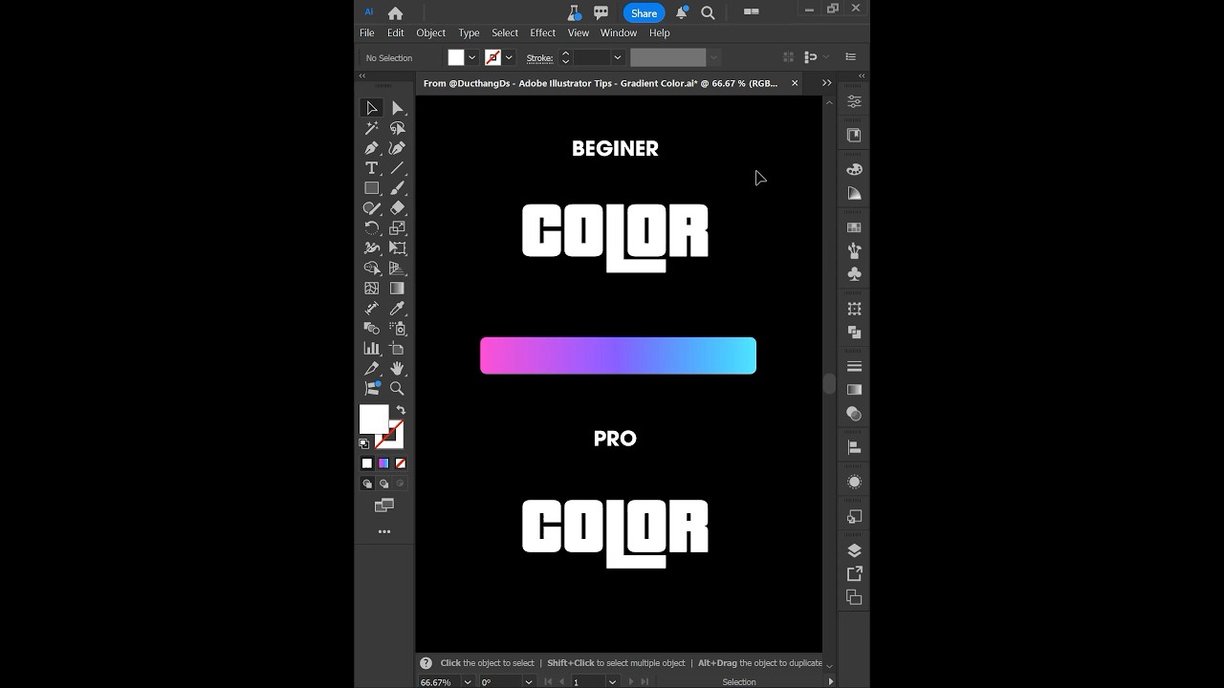Set paint mode to None

pyautogui.click(x=401, y=463)
